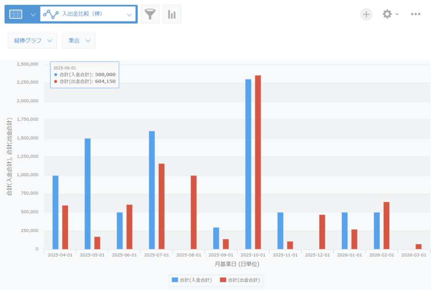This screenshot has width=431, height=290.
Task: Open the three-dot more options menu
Action: (415, 14)
